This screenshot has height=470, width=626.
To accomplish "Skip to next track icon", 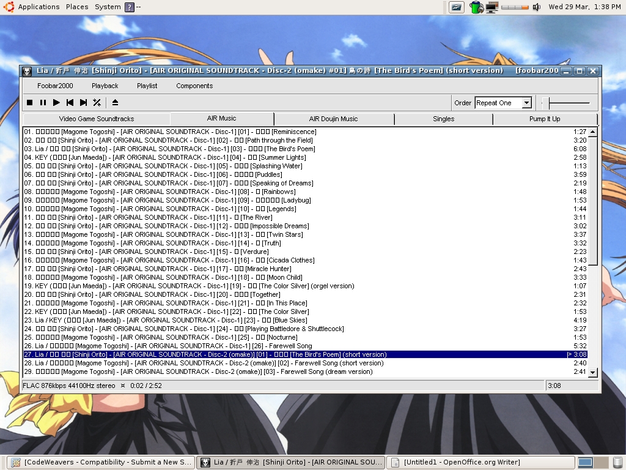I will (83, 102).
